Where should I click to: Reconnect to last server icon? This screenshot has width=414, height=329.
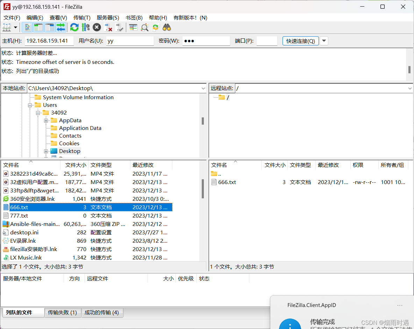(x=119, y=27)
